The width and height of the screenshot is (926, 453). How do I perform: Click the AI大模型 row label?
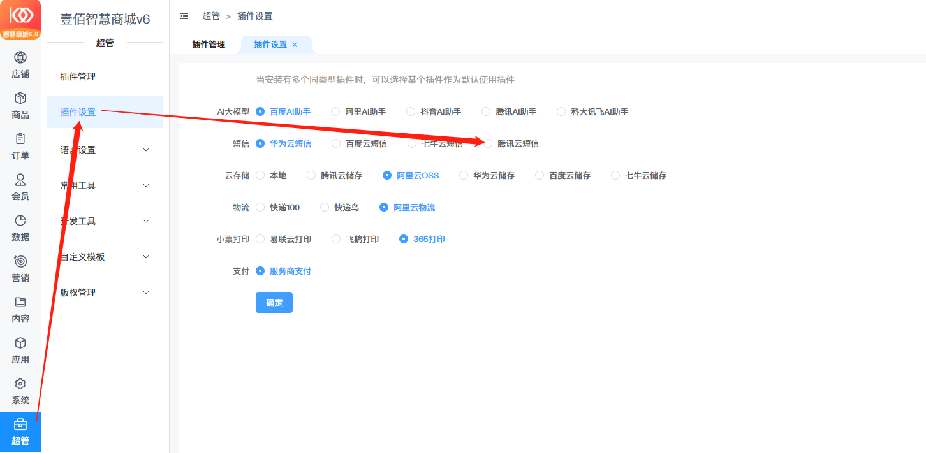233,111
